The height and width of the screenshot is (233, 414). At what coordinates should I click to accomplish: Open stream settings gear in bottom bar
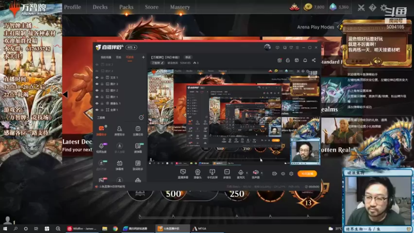pos(291,173)
